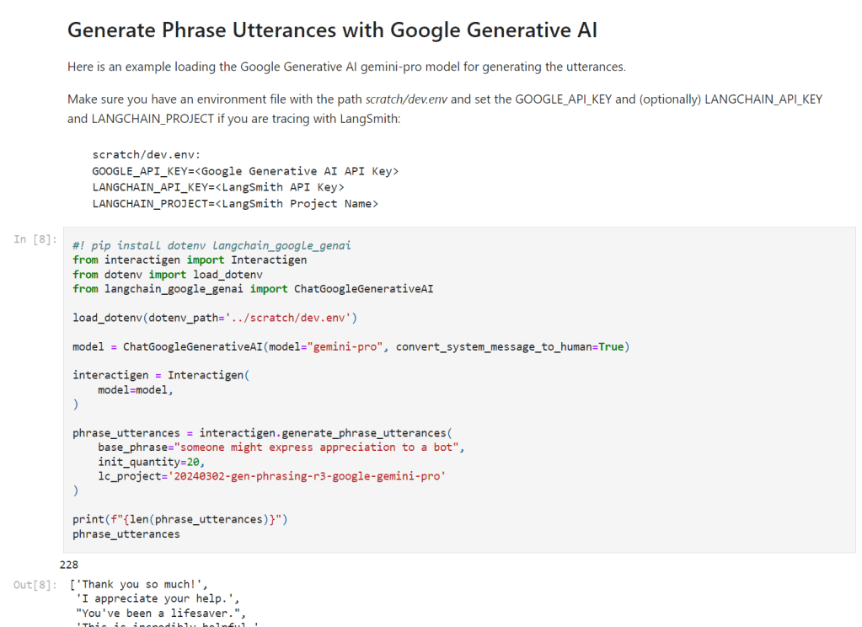The width and height of the screenshot is (862, 627).
Task: Click the LANGCHAIN_API_KEY line in the env example
Action: click(x=218, y=187)
